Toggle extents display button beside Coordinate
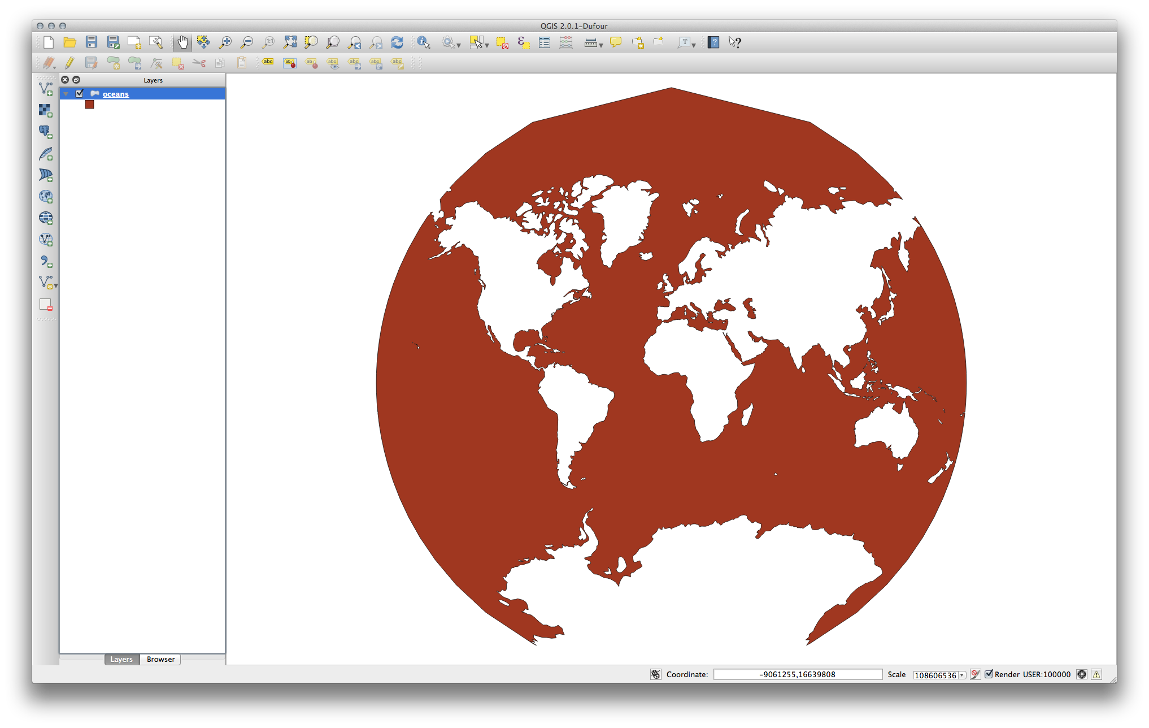1149x728 pixels. (x=655, y=674)
